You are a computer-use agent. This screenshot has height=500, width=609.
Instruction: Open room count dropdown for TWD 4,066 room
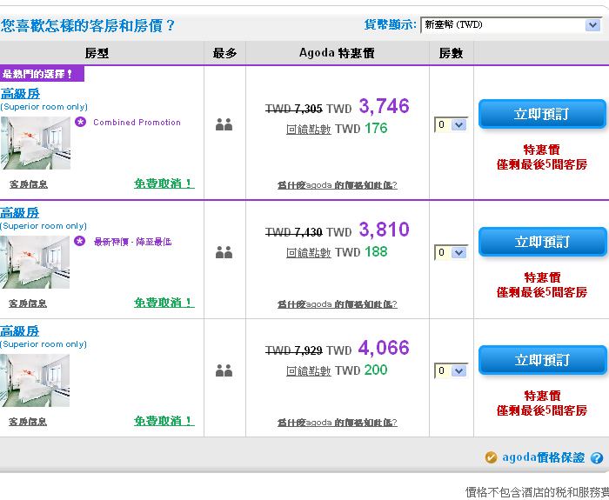pyautogui.click(x=451, y=370)
